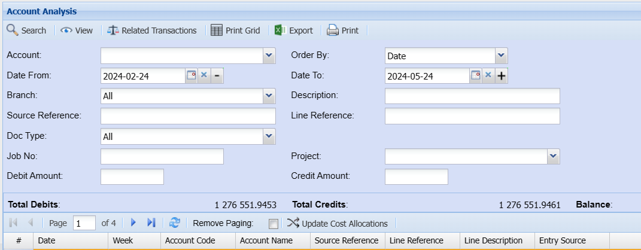
Task: Expand the Account dropdown
Action: tap(269, 56)
